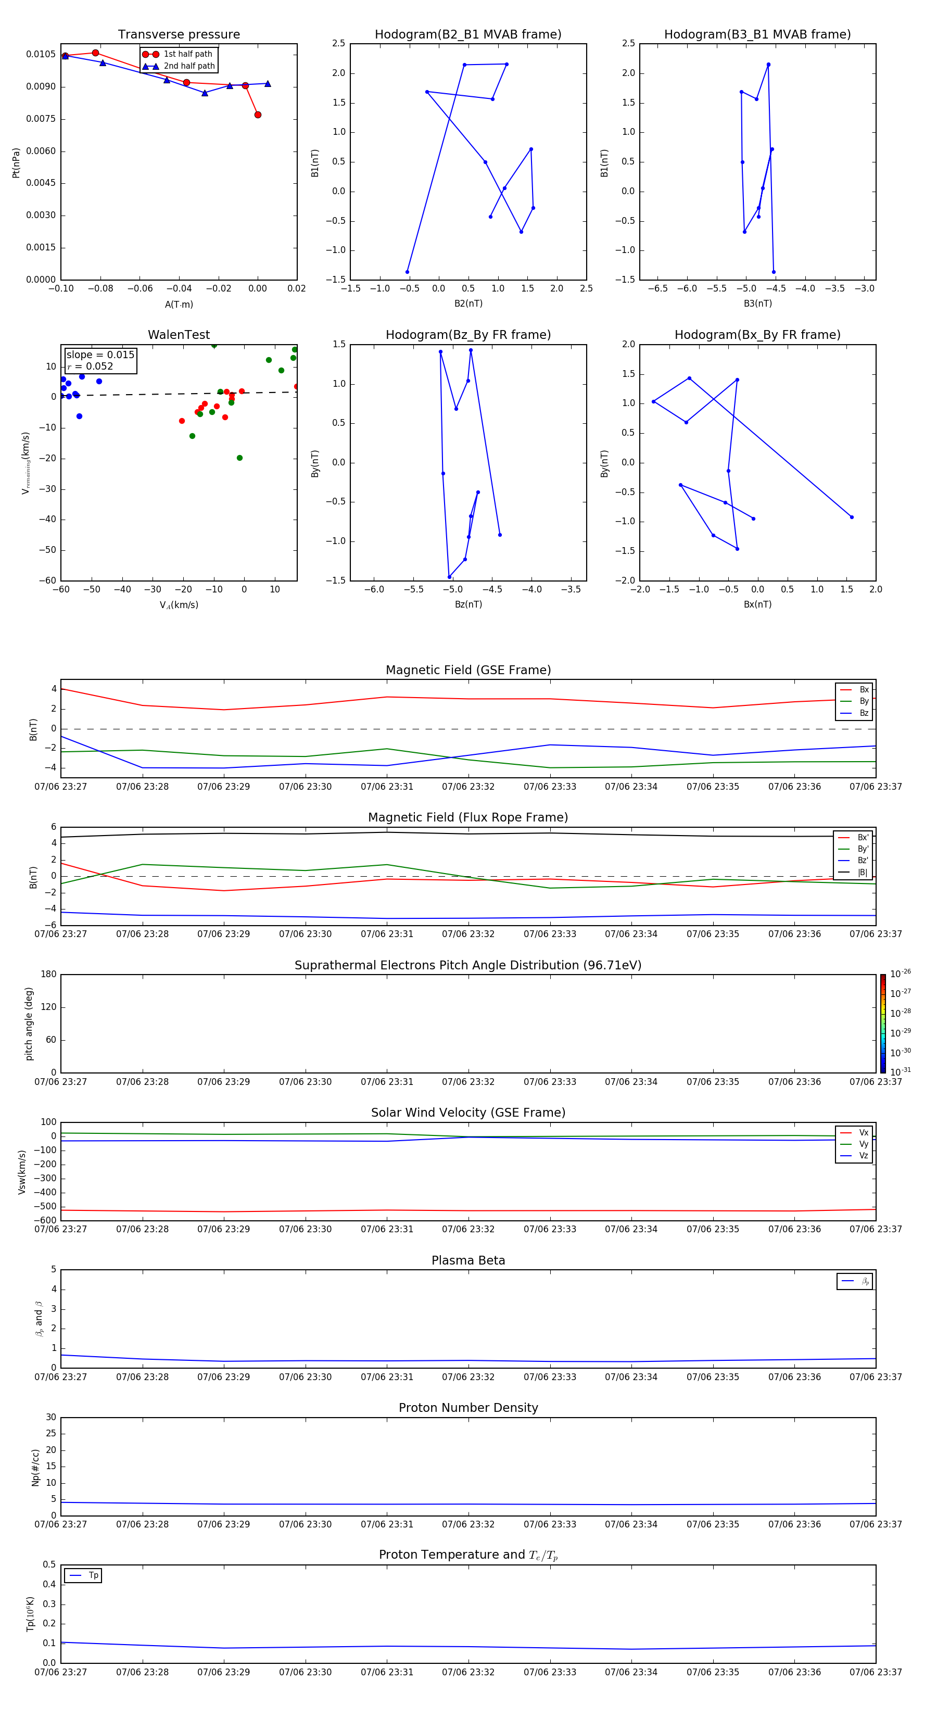Click the 'Proton Number Density' plot title
The width and height of the screenshot is (937, 1718).
[468, 1408]
